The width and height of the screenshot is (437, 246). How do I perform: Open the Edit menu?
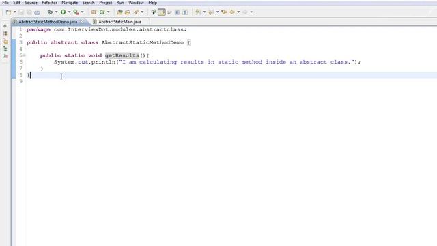[16, 3]
